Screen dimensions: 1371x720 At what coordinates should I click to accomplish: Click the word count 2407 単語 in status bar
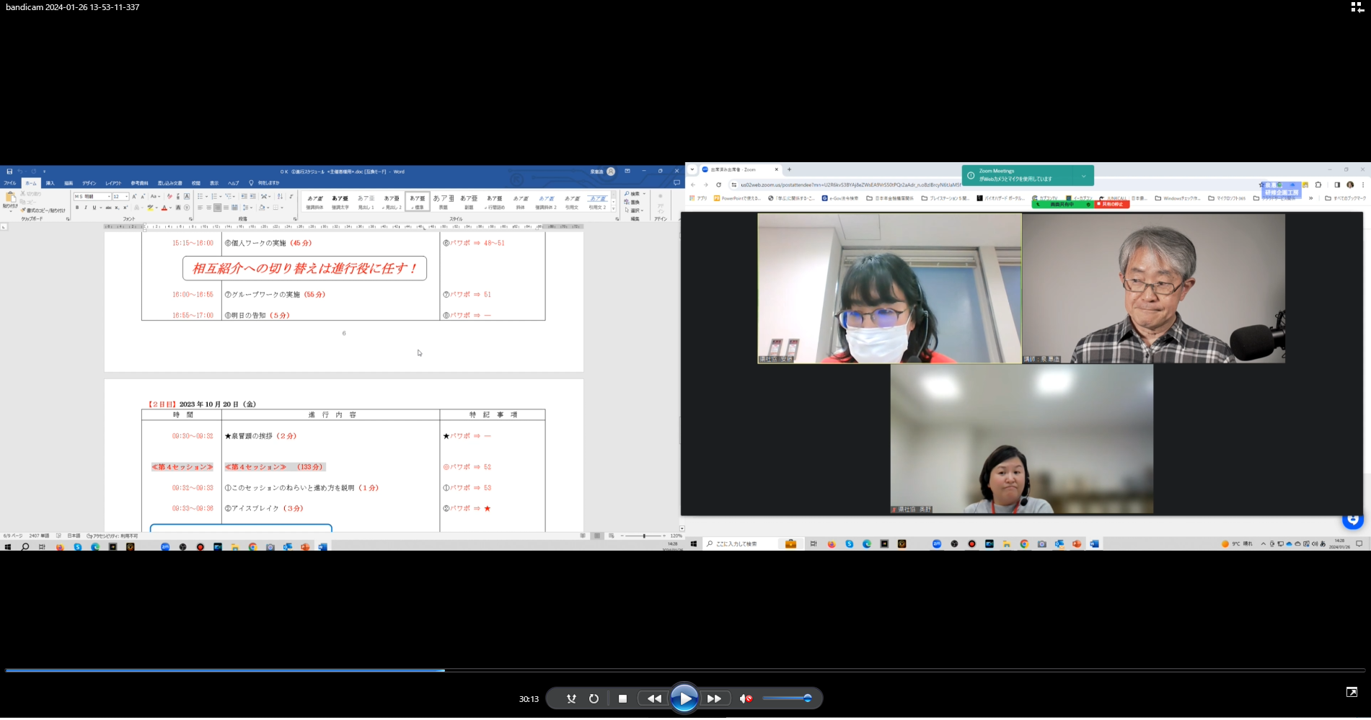click(39, 536)
